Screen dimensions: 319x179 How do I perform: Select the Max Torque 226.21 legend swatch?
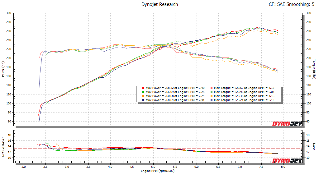[211, 100]
